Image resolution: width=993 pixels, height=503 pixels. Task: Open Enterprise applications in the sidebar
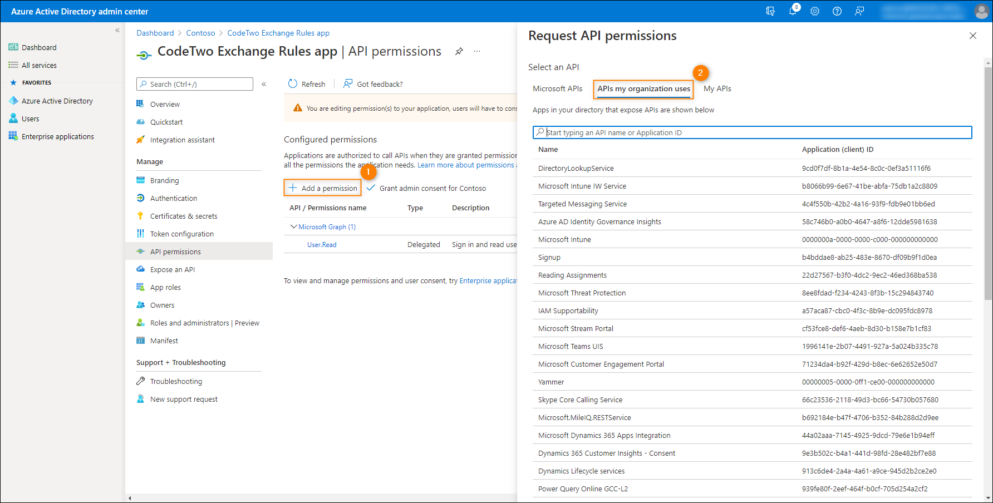pos(51,136)
